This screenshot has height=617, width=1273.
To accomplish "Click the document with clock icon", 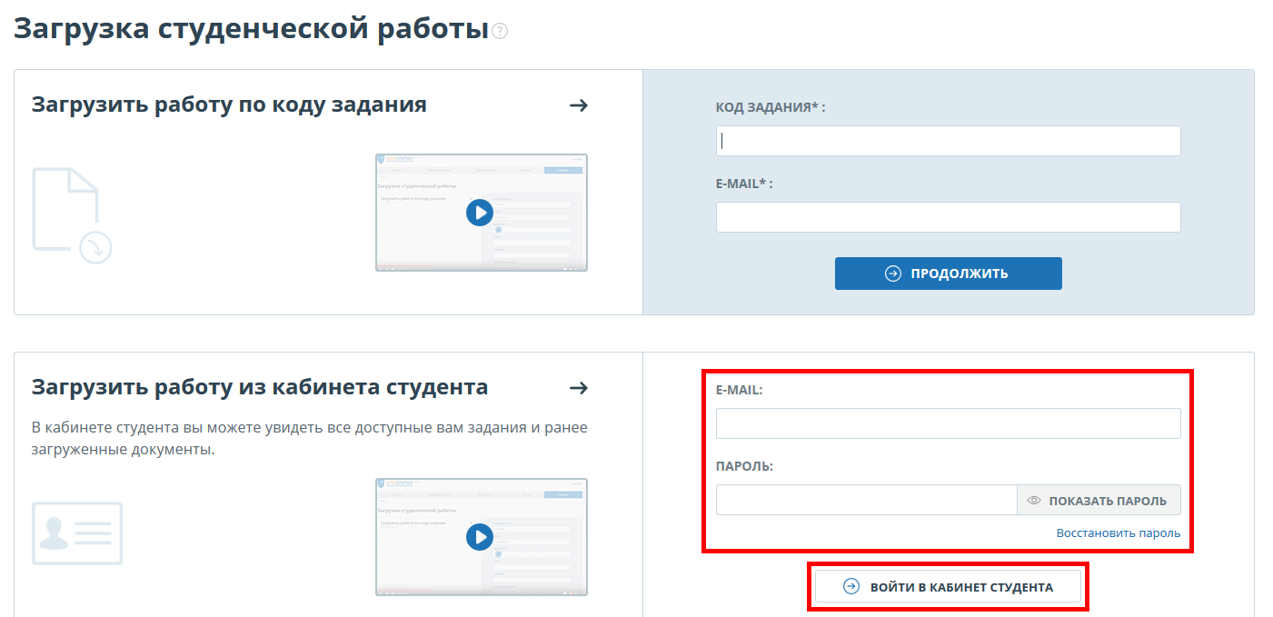I will click(72, 215).
